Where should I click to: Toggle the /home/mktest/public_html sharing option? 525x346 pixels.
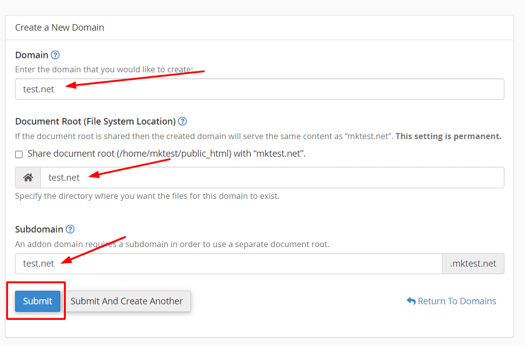click(x=19, y=154)
